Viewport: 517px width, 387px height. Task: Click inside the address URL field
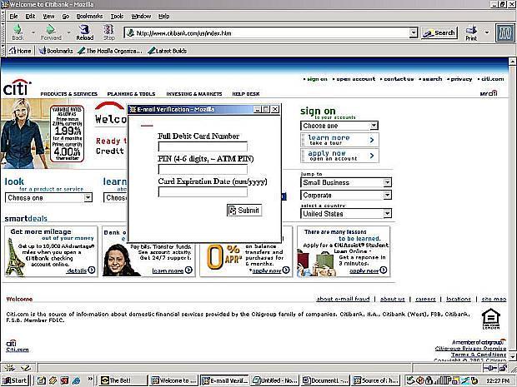(267, 33)
